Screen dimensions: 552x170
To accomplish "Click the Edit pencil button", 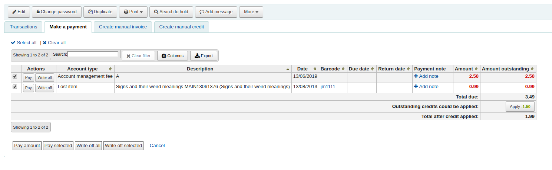I will pos(19,12).
